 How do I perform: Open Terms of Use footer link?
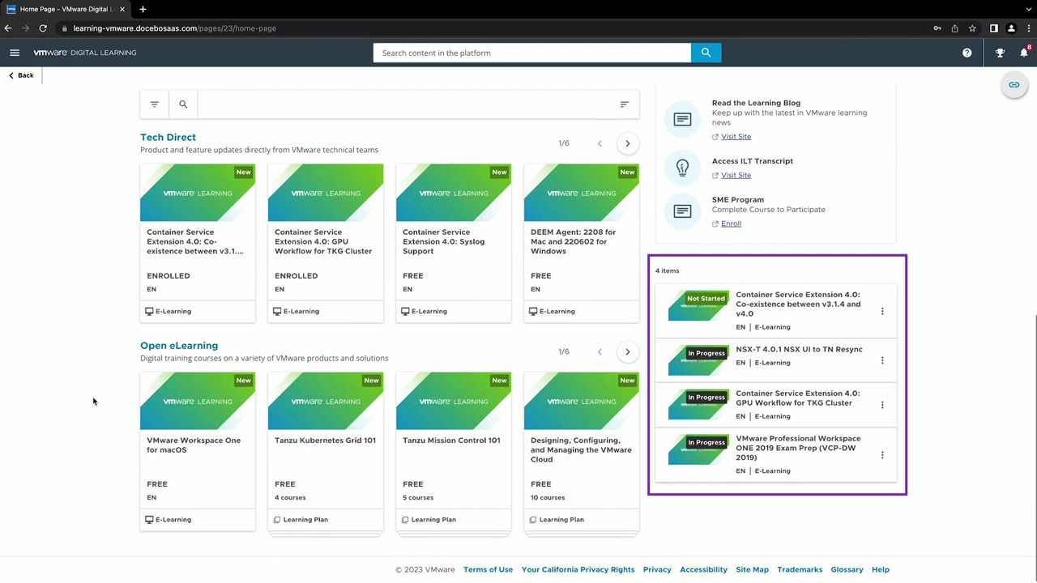(488, 569)
